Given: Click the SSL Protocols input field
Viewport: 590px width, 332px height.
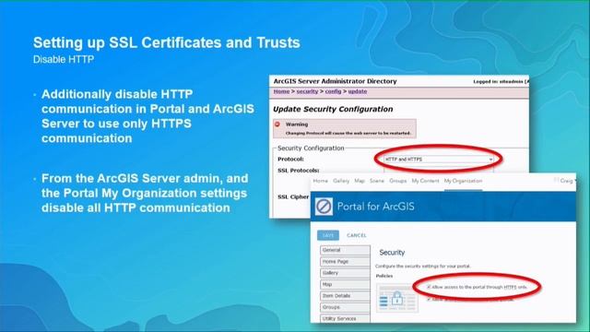Looking at the screenshot, I should point(439,170).
